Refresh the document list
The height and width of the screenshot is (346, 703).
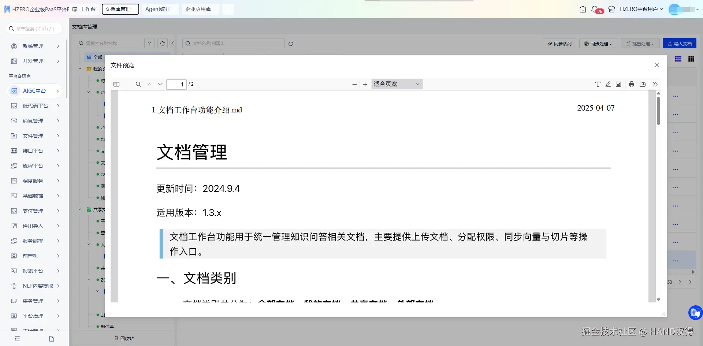point(291,44)
